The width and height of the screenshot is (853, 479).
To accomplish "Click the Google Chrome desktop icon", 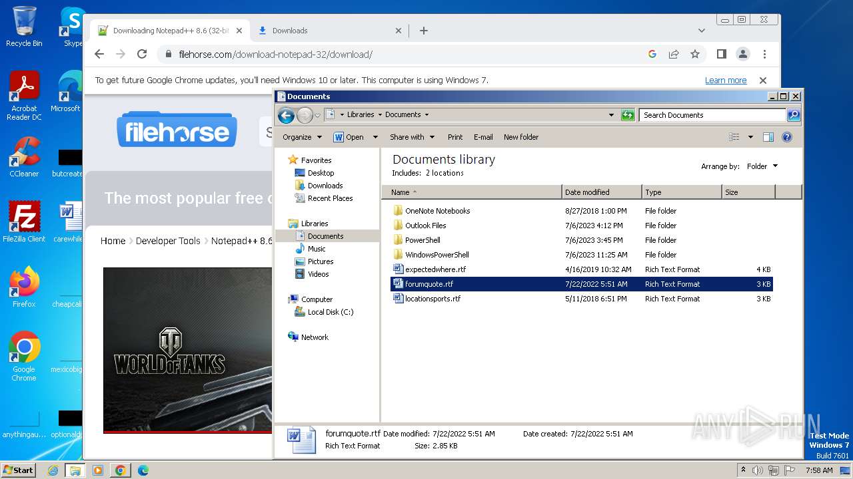I will click(24, 356).
